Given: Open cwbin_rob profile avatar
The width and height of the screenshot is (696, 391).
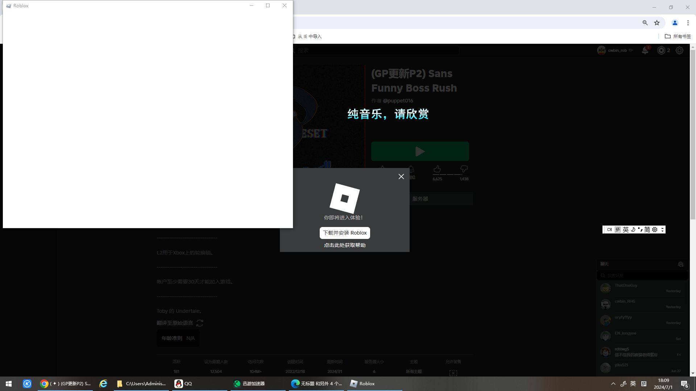Looking at the screenshot, I should coord(601,50).
